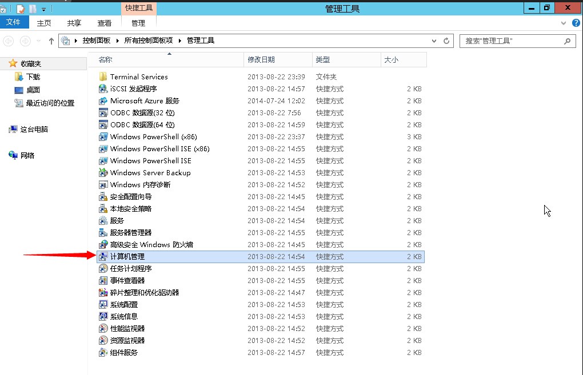Viewport: 583px width, 375px height.
Task: Select the 事件查看器 icon
Action: (x=103, y=281)
